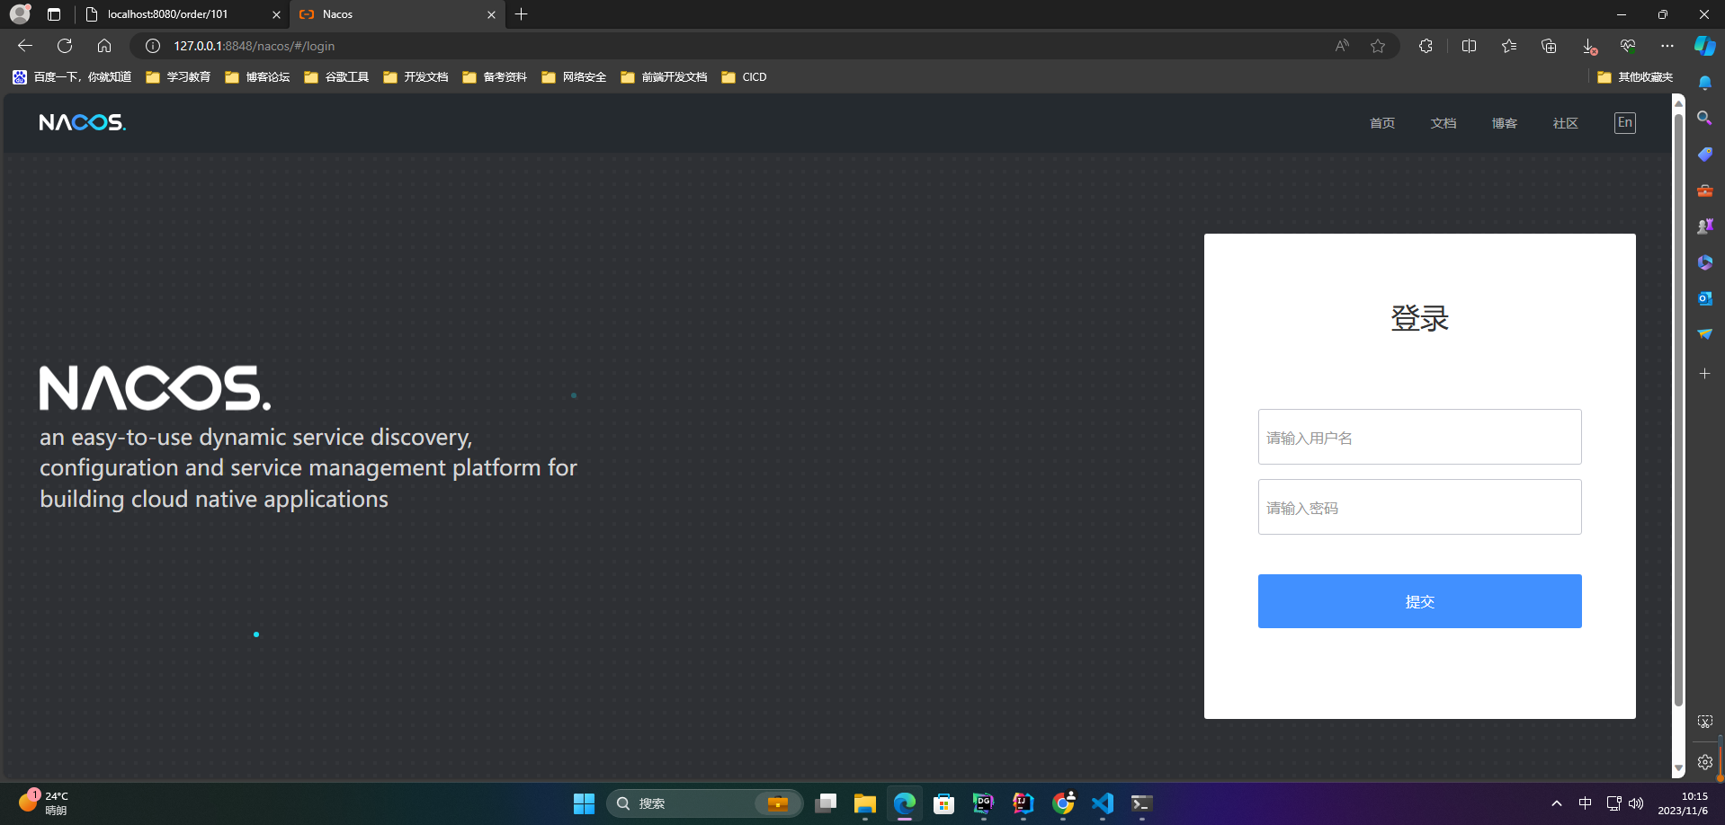
Task: Focus the username field 请输入用户名
Action: 1419,437
